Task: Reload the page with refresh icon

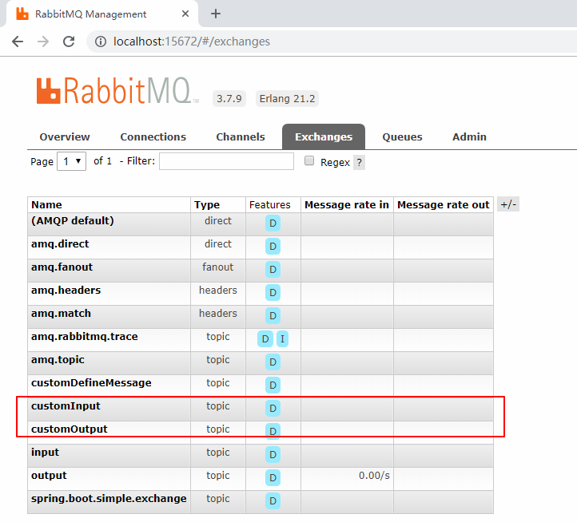Action: (x=69, y=42)
